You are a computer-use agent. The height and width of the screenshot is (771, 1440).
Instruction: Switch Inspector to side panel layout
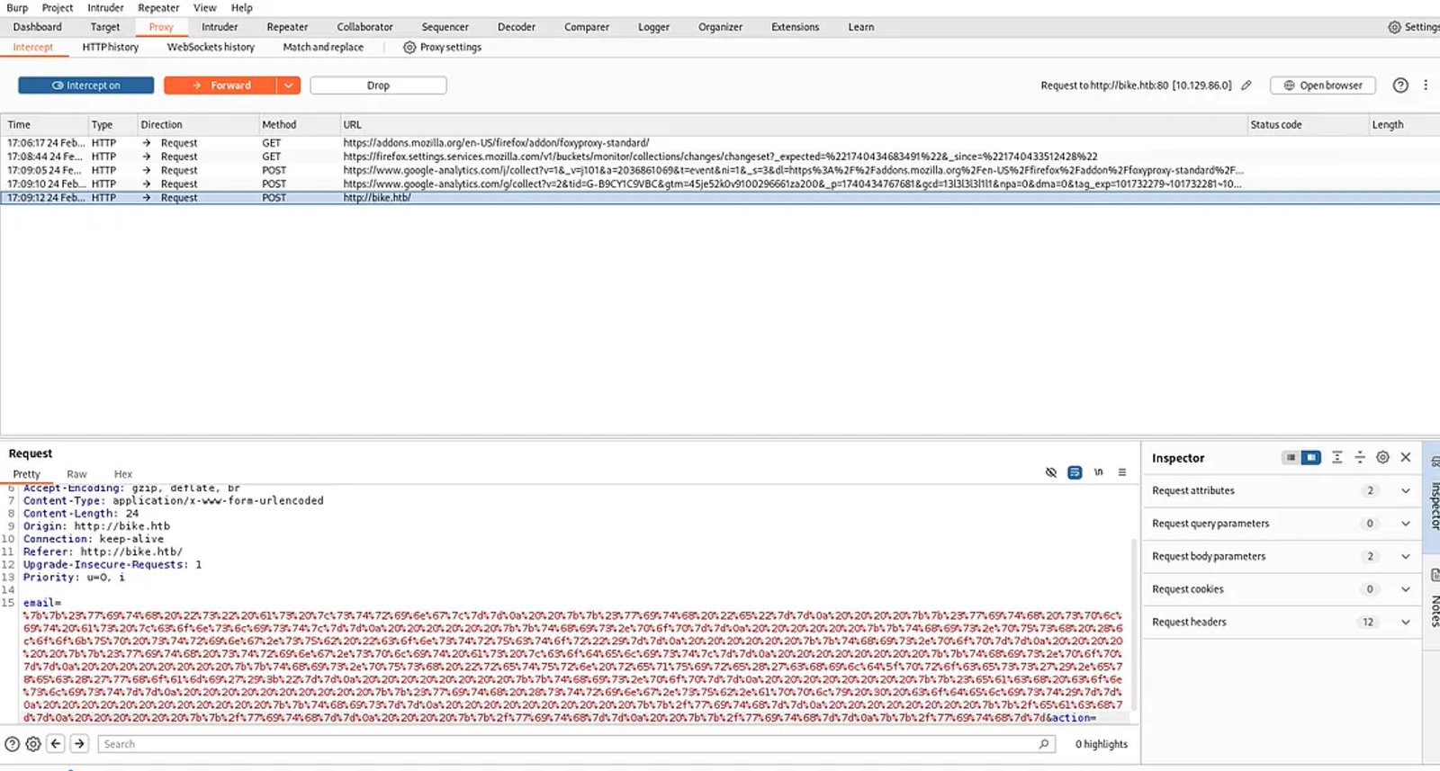point(1311,458)
